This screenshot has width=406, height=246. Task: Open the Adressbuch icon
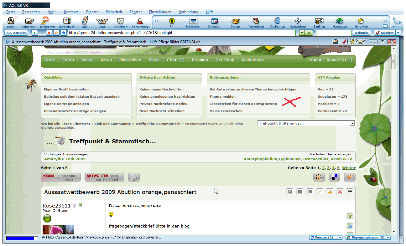pyautogui.click(x=67, y=22)
